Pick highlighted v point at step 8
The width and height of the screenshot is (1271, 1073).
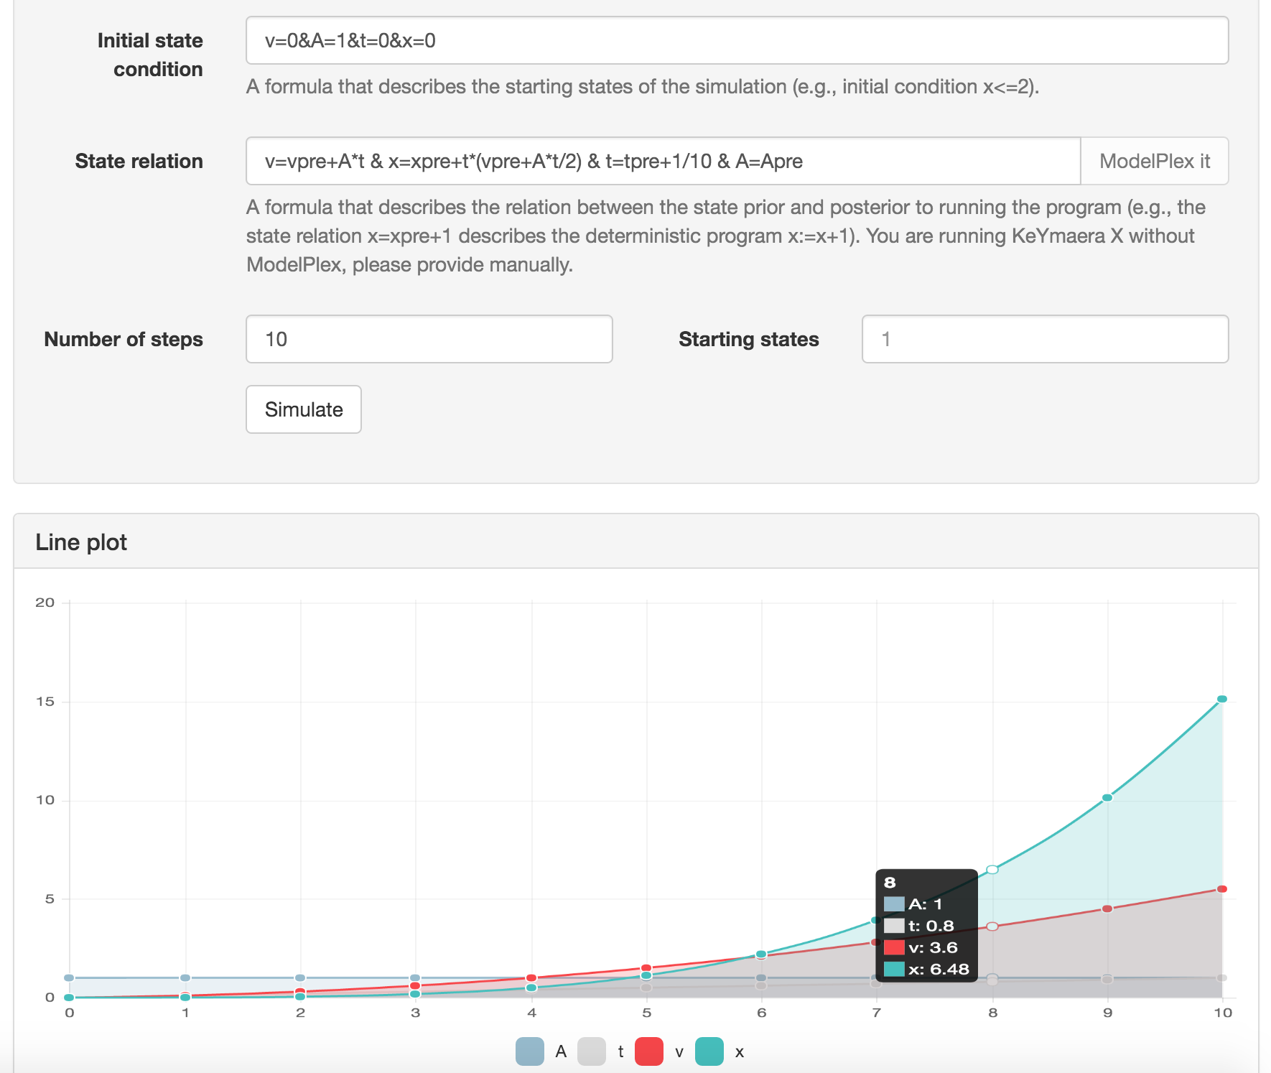pyautogui.click(x=992, y=926)
